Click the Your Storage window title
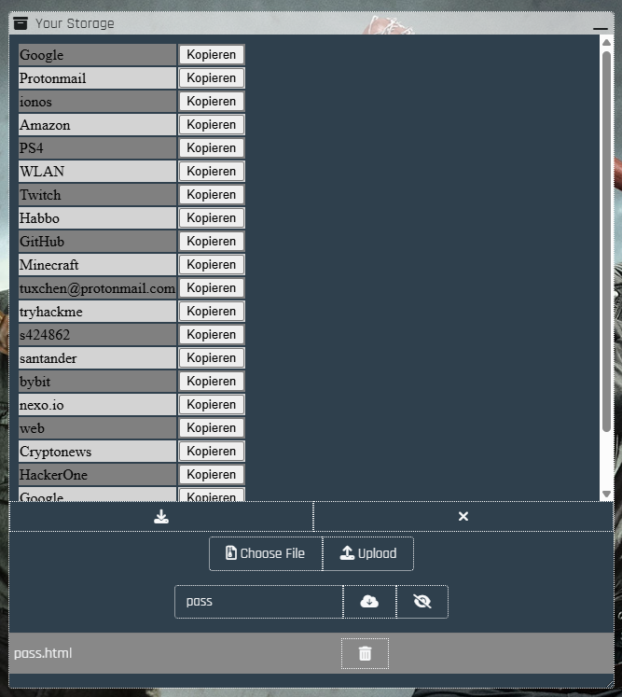 click(75, 23)
